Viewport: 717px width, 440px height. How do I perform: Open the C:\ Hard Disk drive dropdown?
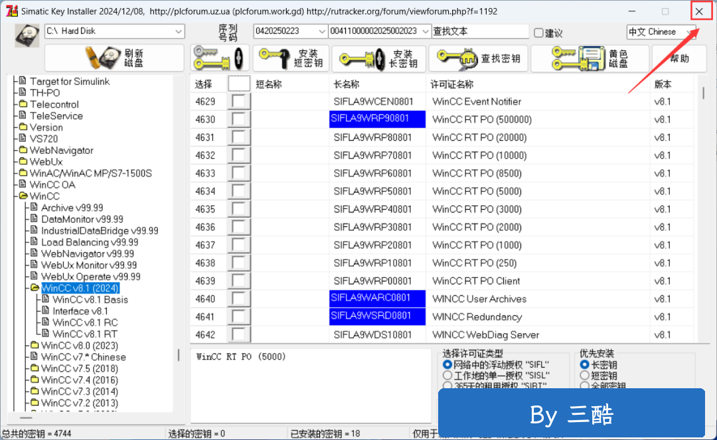pyautogui.click(x=179, y=31)
